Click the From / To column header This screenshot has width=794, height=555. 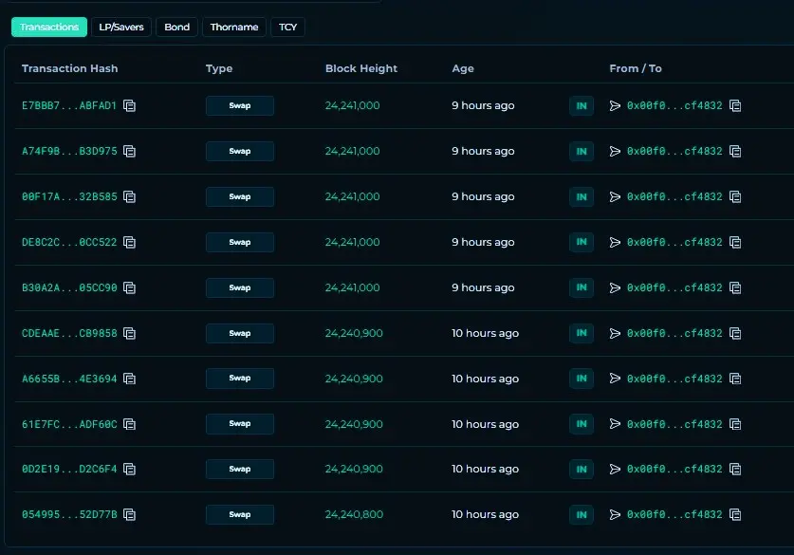(x=636, y=68)
